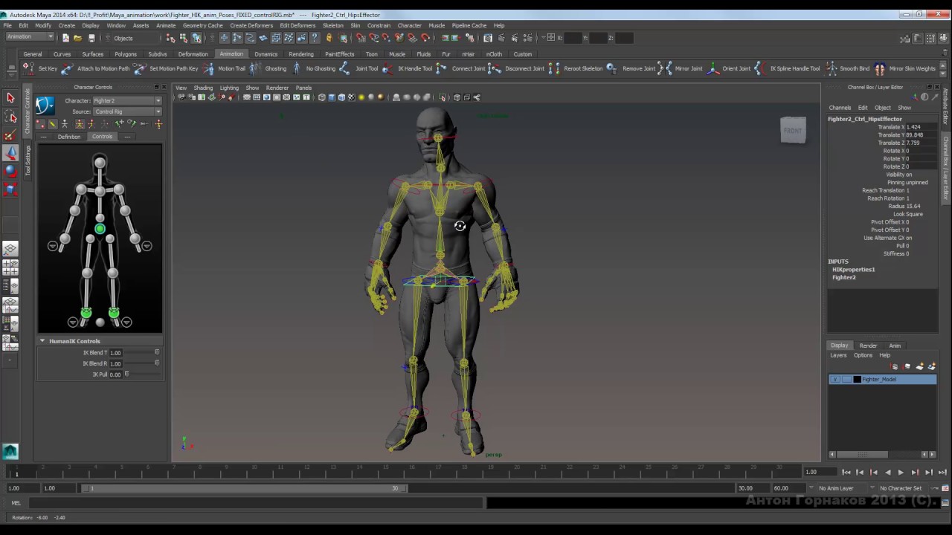Select the head effector on character figure
The image size is (952, 535).
[100, 163]
